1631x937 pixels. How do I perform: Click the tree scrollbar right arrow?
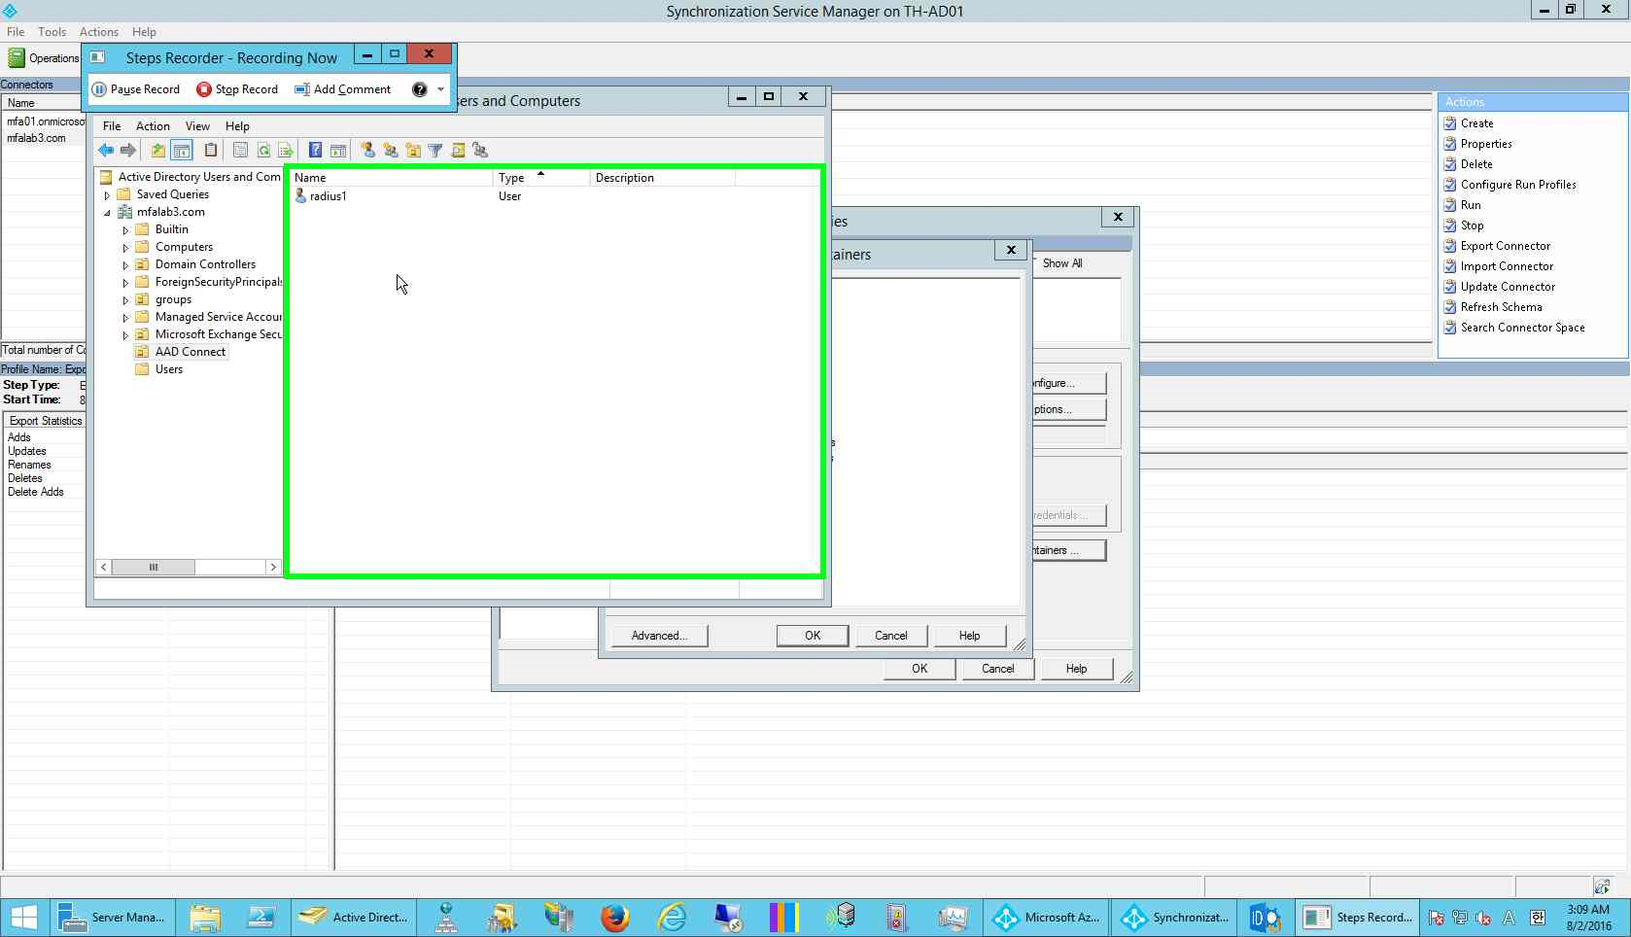(x=273, y=567)
